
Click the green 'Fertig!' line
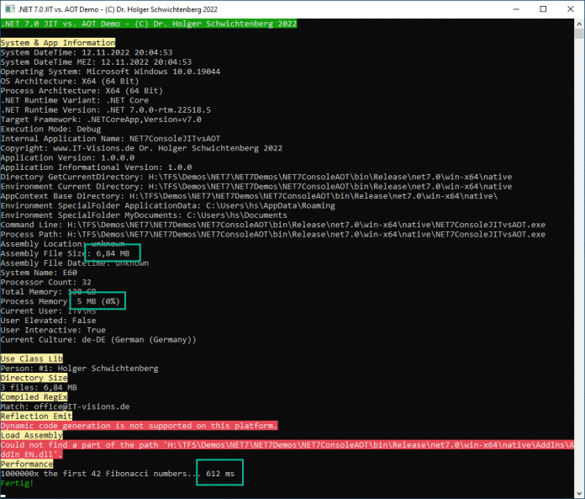click(x=17, y=483)
